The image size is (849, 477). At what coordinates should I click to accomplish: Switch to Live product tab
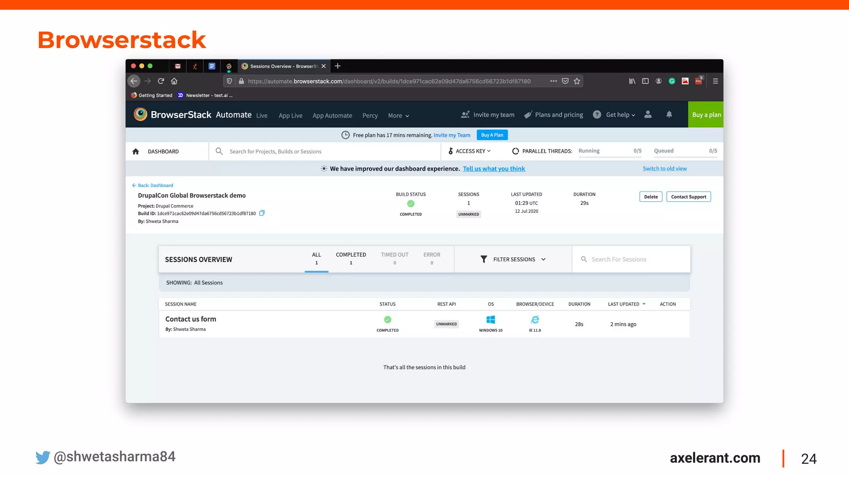point(262,116)
